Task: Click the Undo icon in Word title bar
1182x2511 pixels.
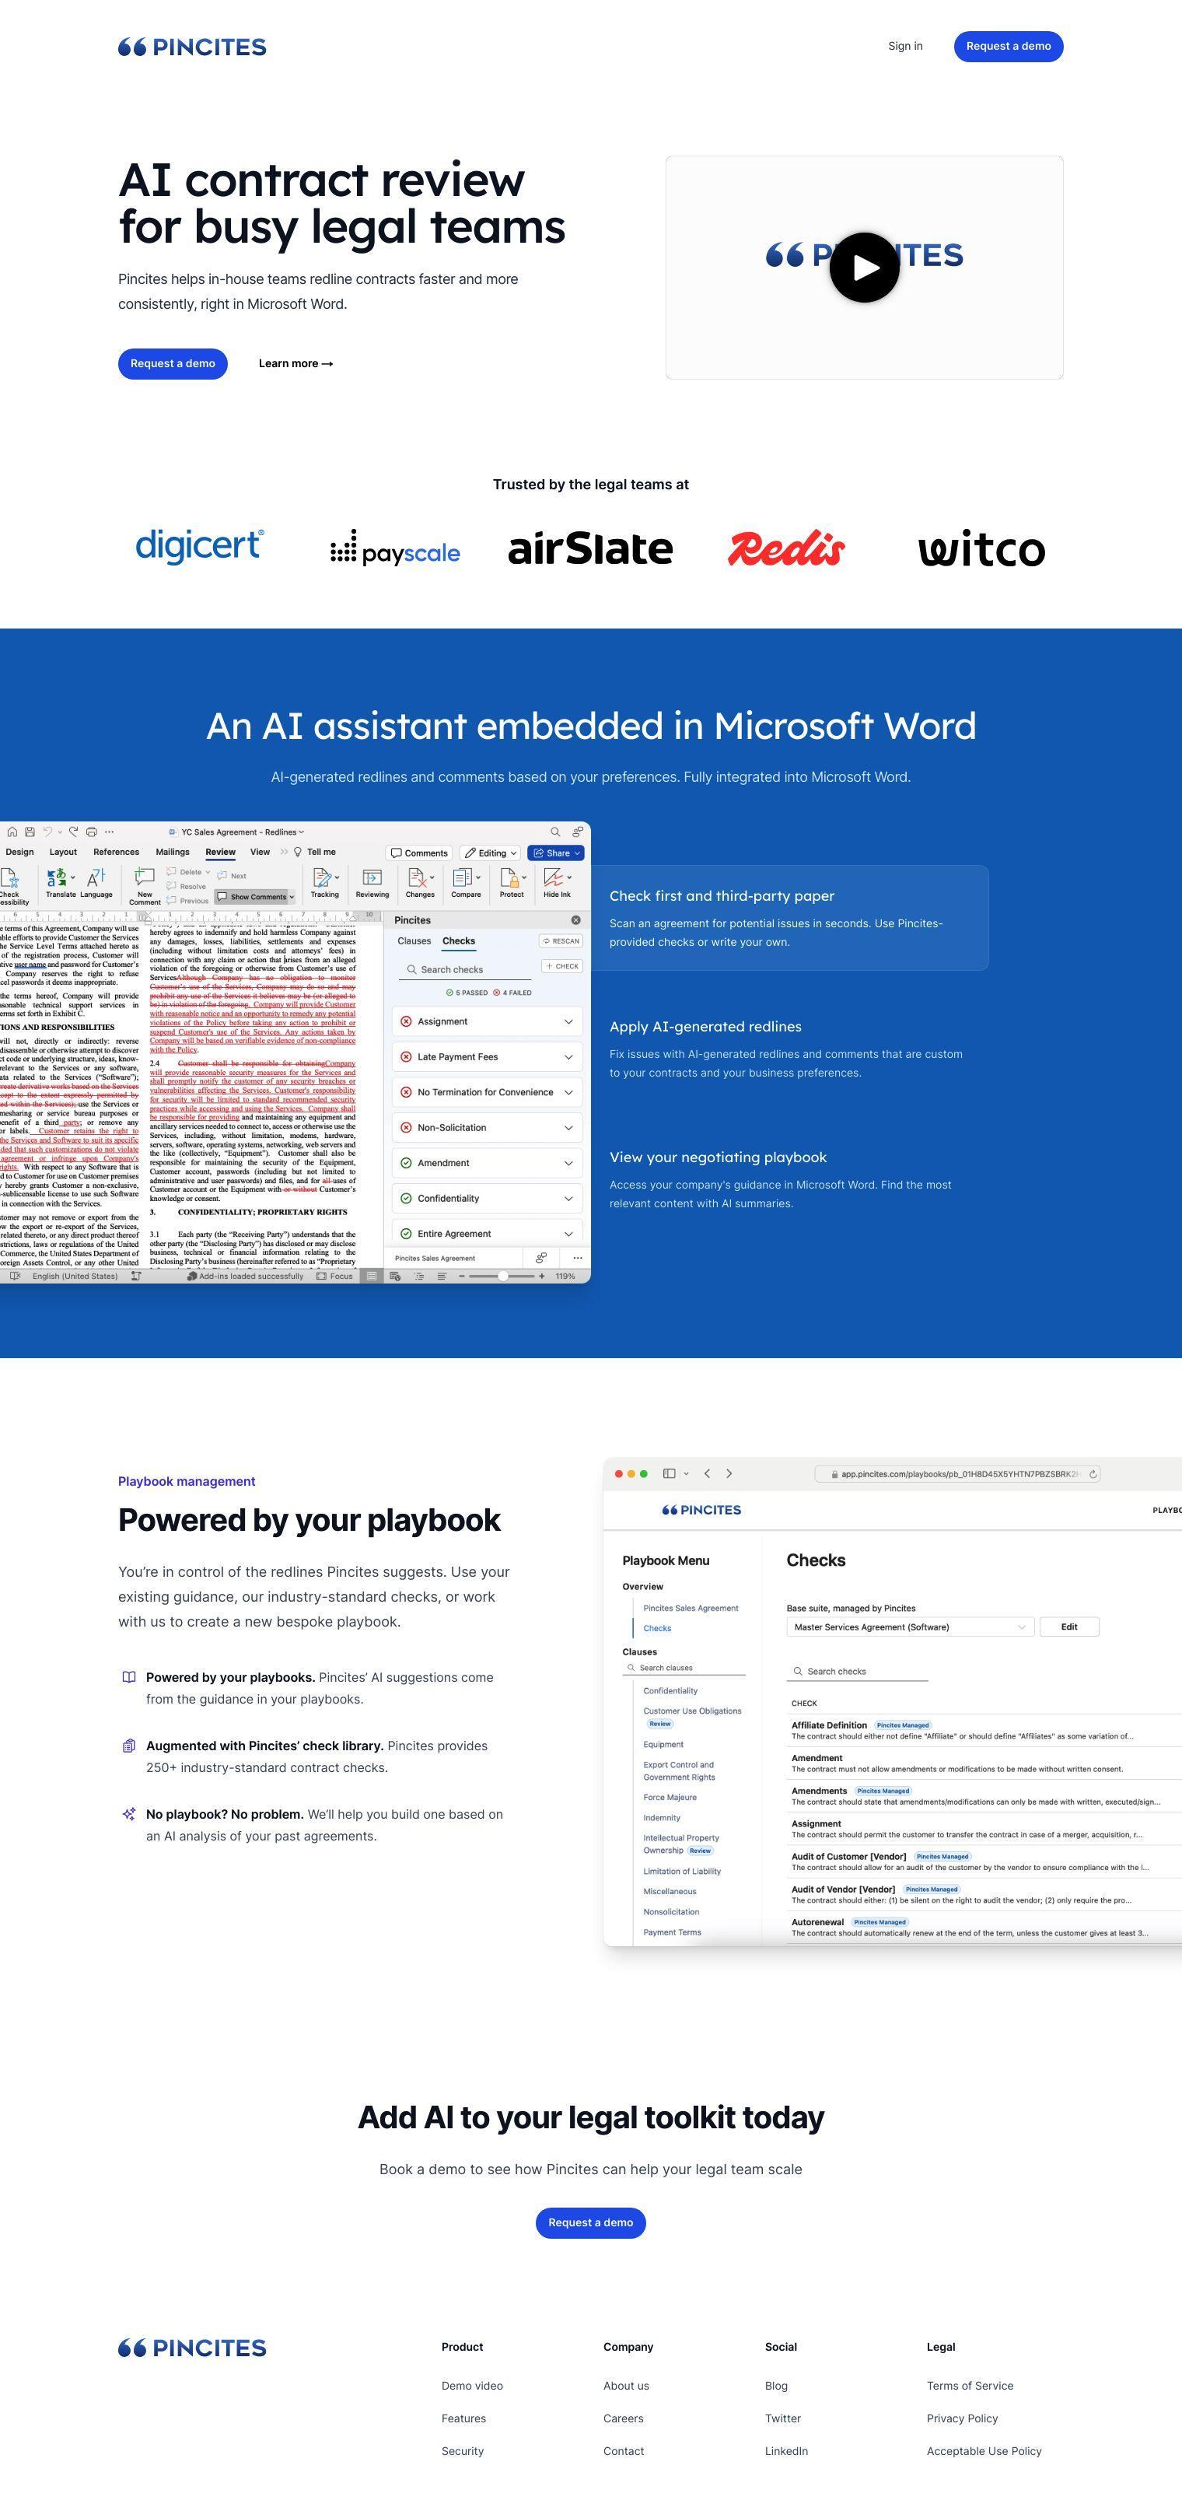Action: click(x=47, y=832)
